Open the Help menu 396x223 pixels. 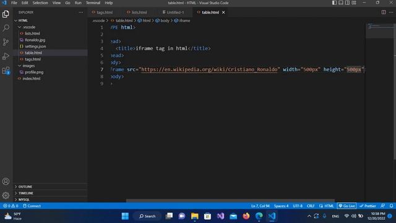point(109,2)
